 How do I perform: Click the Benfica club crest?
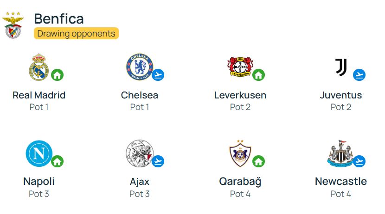pos(13,25)
